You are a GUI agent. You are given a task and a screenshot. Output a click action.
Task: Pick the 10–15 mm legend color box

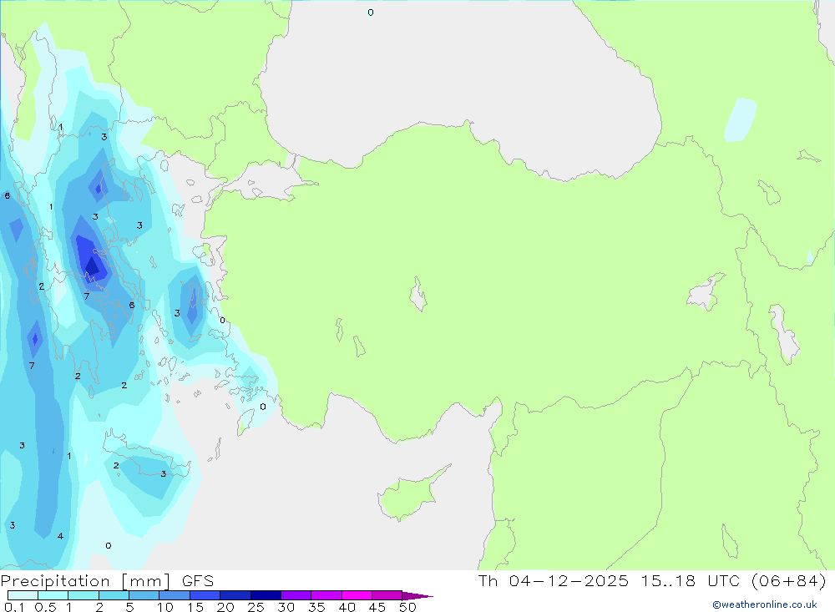point(175,595)
